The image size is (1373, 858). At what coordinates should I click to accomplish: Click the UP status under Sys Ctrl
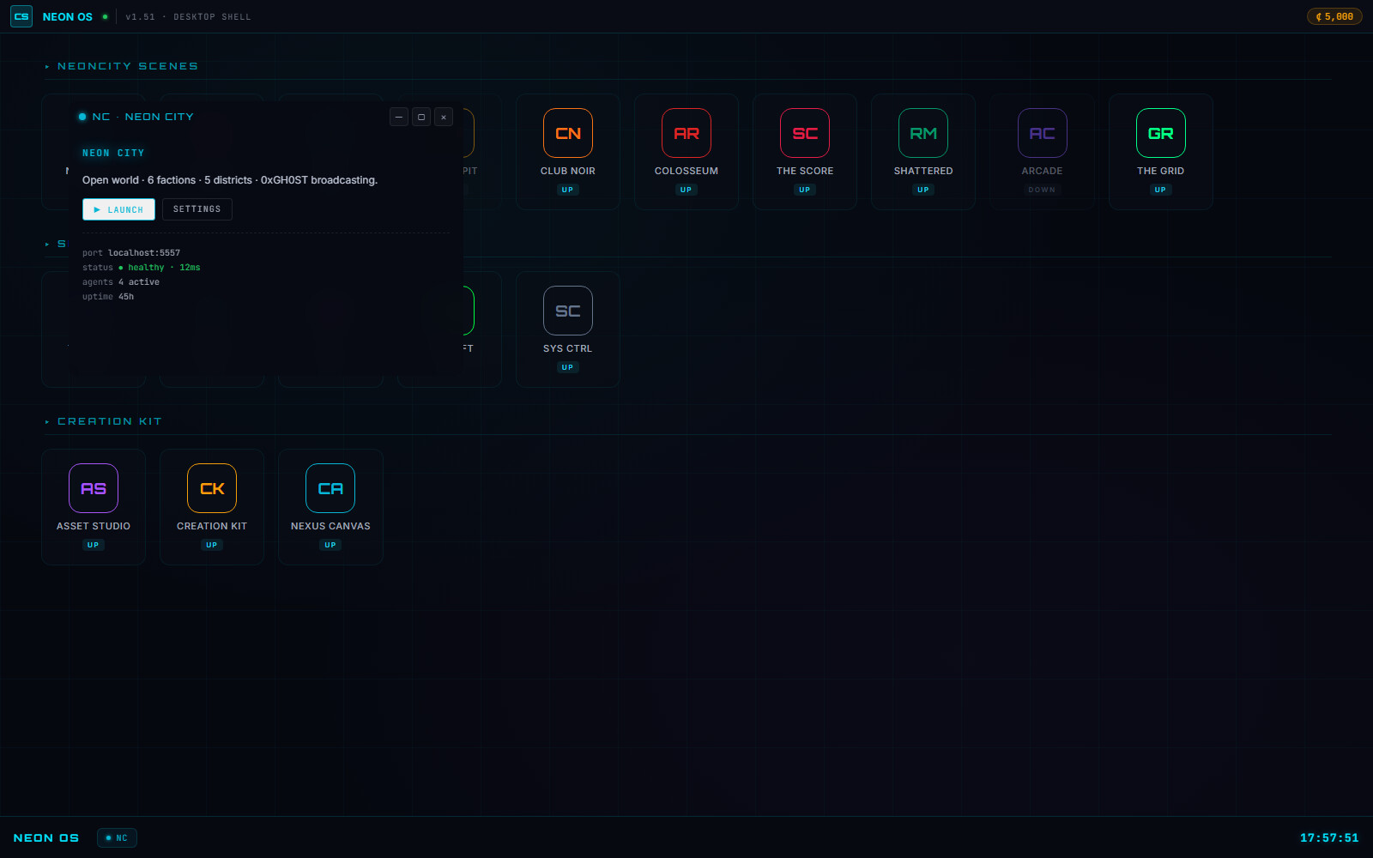567,367
